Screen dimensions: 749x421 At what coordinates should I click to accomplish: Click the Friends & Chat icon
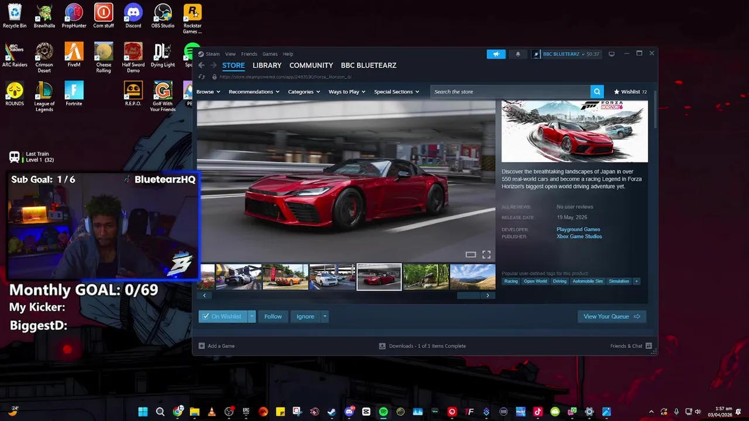click(648, 346)
